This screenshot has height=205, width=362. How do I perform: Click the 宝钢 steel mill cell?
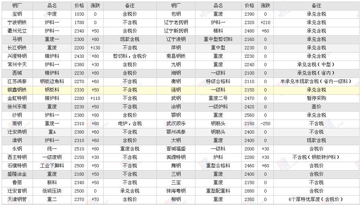click(x=17, y=14)
